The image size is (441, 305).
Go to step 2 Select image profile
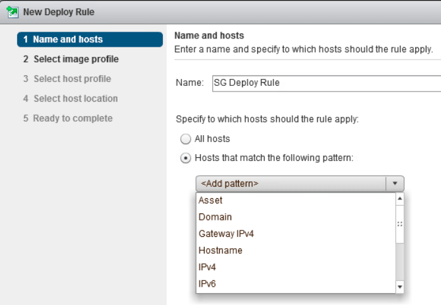[x=71, y=59]
